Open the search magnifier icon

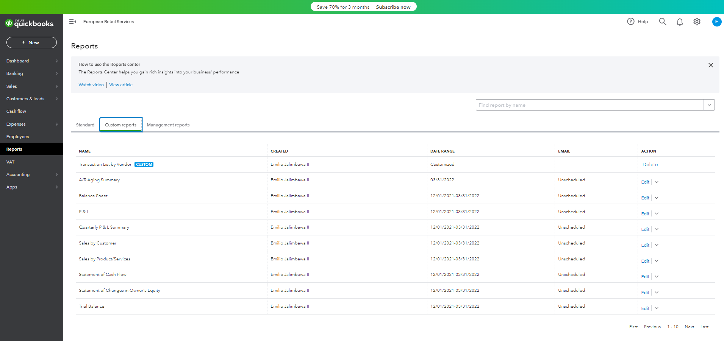[663, 22]
